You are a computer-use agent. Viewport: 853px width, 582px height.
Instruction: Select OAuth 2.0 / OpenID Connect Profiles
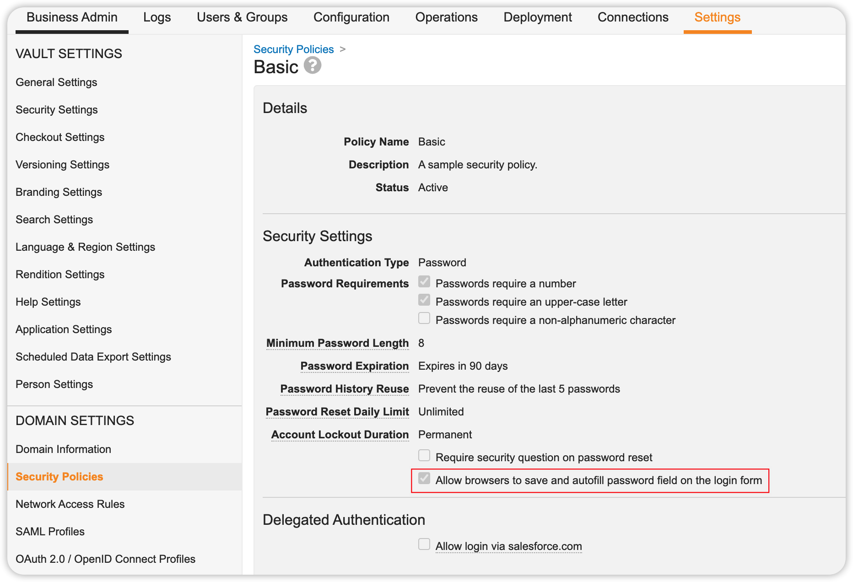pyautogui.click(x=106, y=559)
